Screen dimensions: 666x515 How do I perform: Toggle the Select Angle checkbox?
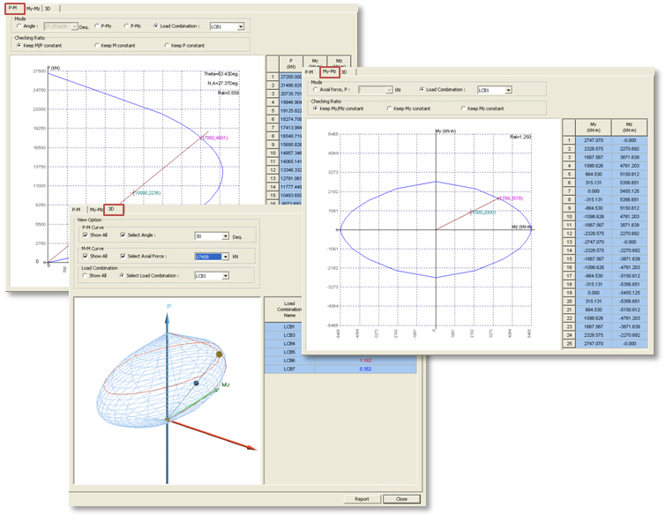tap(122, 235)
